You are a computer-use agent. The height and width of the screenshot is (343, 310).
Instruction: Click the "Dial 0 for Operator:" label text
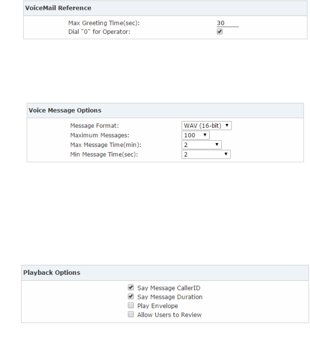click(99, 32)
